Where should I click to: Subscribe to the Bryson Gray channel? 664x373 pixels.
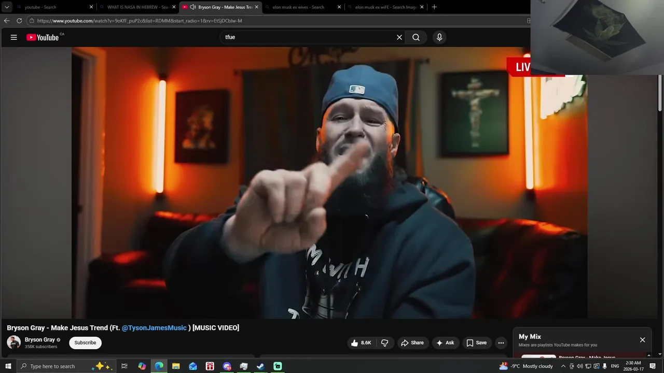point(85,343)
